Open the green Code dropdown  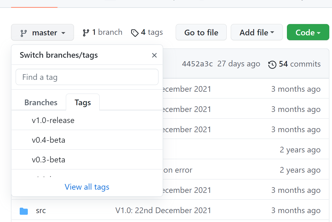tap(308, 32)
